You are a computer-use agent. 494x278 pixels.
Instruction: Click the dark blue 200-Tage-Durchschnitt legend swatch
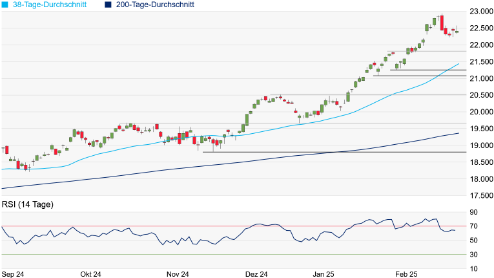pyautogui.click(x=108, y=5)
